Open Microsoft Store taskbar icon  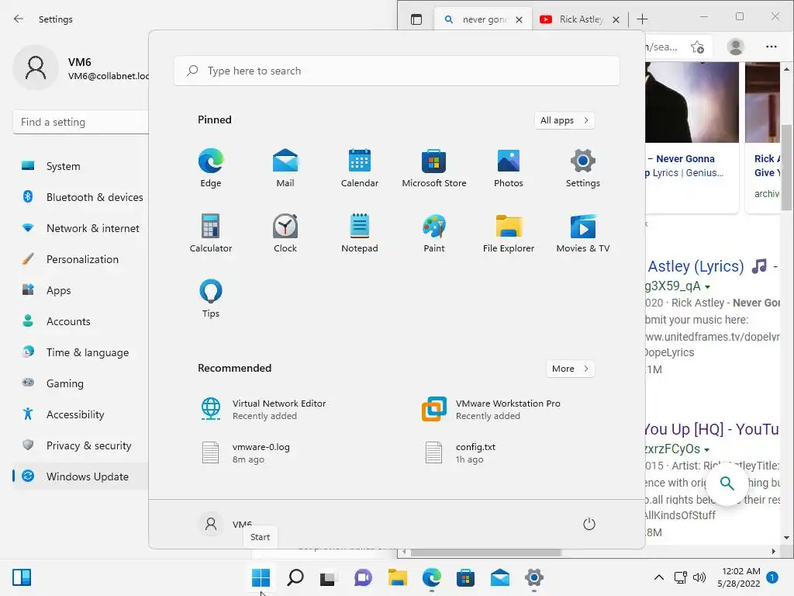click(465, 577)
